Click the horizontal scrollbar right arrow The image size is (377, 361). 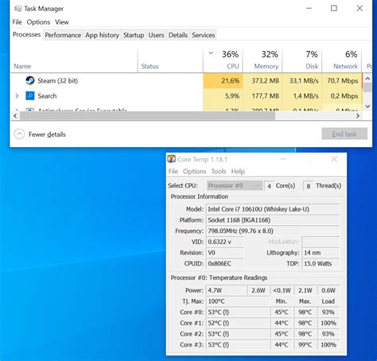tap(358, 116)
